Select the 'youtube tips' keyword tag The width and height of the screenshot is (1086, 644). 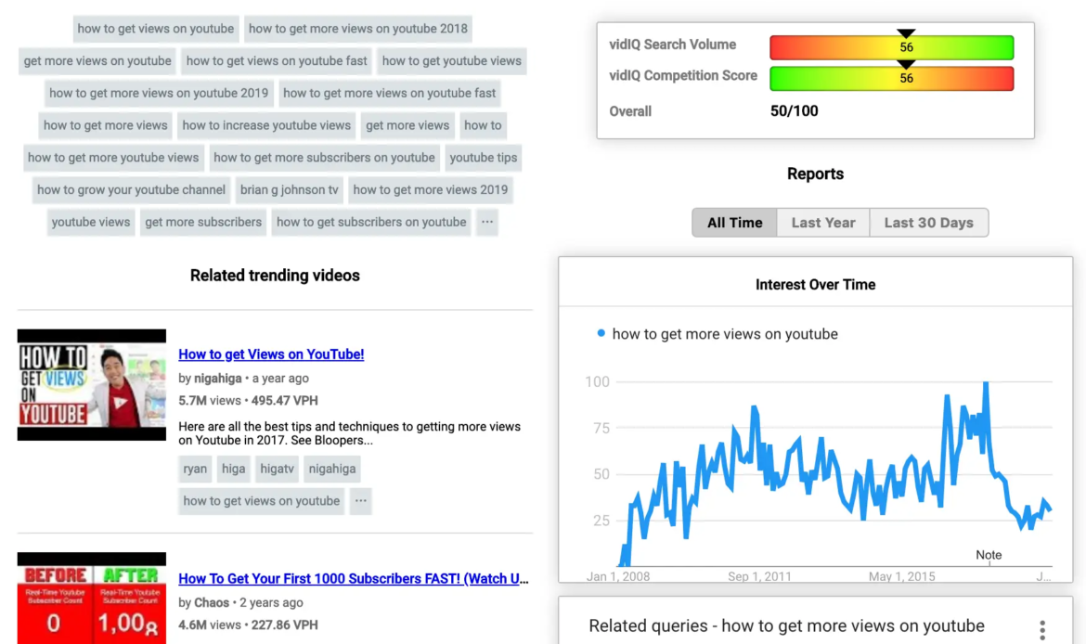pos(484,158)
